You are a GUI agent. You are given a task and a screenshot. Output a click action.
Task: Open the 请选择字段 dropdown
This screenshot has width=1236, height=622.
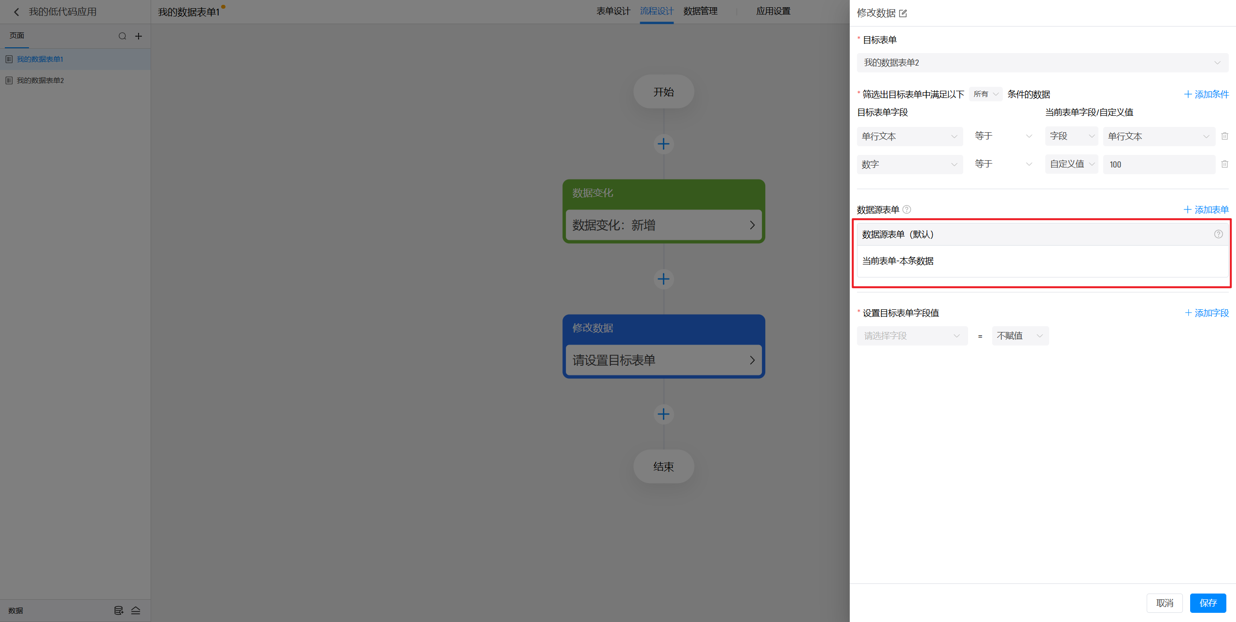click(912, 336)
